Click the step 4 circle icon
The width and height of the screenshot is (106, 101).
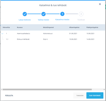(81, 14)
